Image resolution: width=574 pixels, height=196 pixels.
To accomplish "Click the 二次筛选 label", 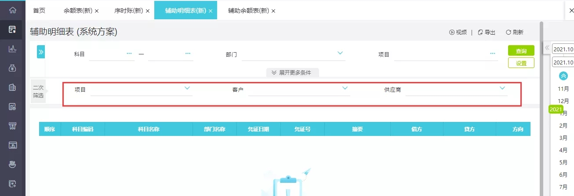I will click(38, 91).
